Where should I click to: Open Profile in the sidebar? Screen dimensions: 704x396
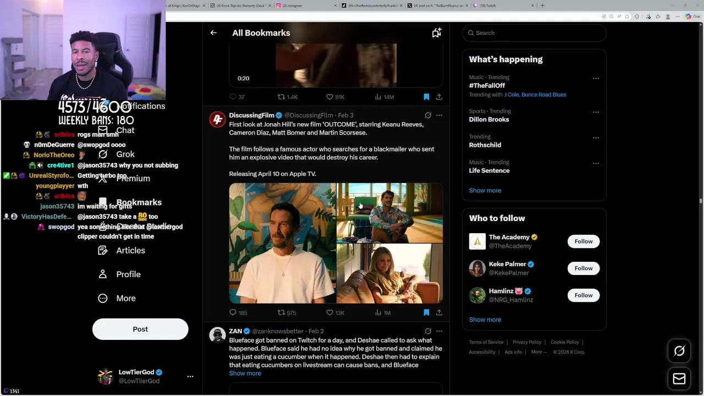[x=119, y=274]
